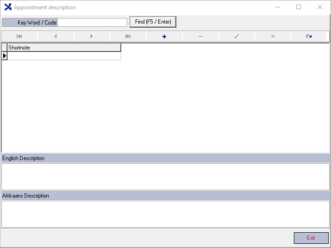Maximize the Appointment description window
Image resolution: width=331 pixels, height=248 pixels.
coord(299,7)
